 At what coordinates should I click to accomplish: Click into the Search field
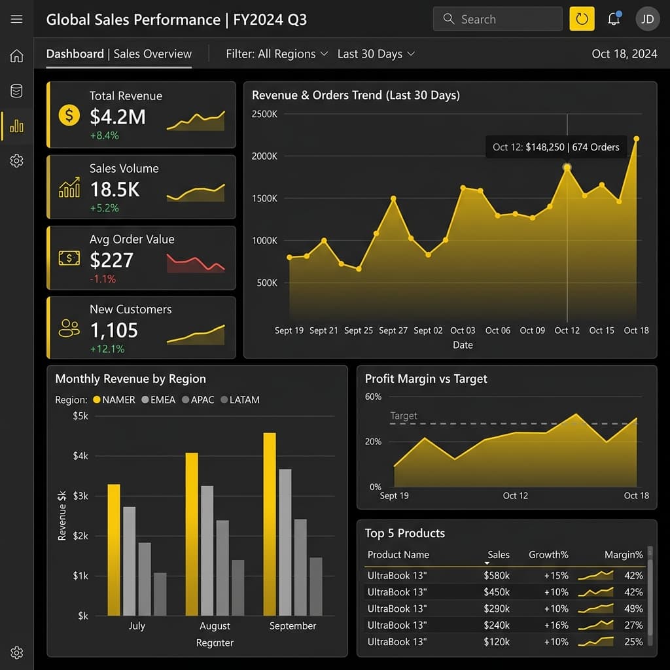(497, 19)
